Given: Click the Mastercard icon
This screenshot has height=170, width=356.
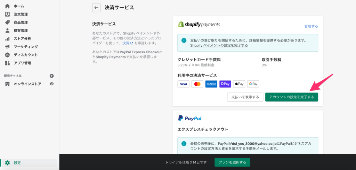Looking at the screenshot, I should click(x=197, y=84).
